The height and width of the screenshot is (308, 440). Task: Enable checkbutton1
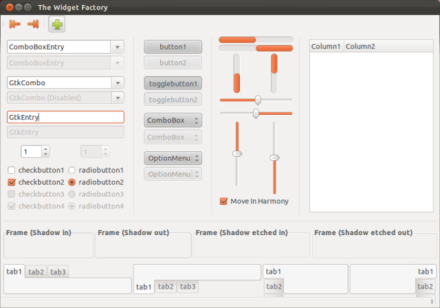point(12,170)
